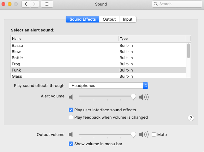Click the forward navigation arrow
204x152 pixels.
pyautogui.click(x=34, y=4)
